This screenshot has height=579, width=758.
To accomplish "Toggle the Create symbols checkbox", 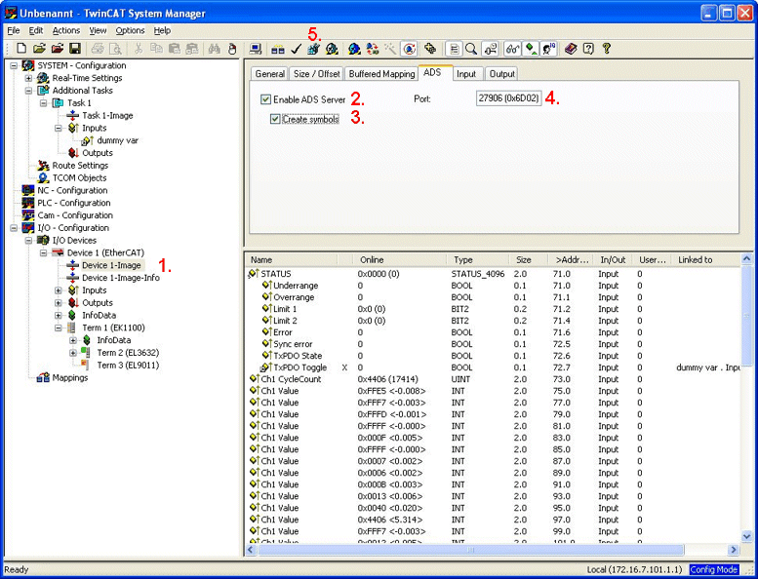I will [x=275, y=119].
